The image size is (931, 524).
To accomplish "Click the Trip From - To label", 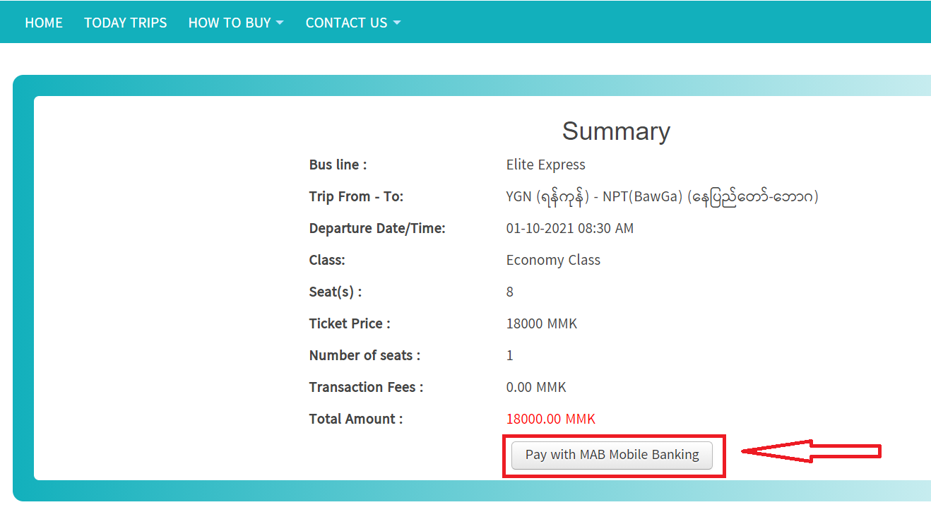I will click(356, 196).
